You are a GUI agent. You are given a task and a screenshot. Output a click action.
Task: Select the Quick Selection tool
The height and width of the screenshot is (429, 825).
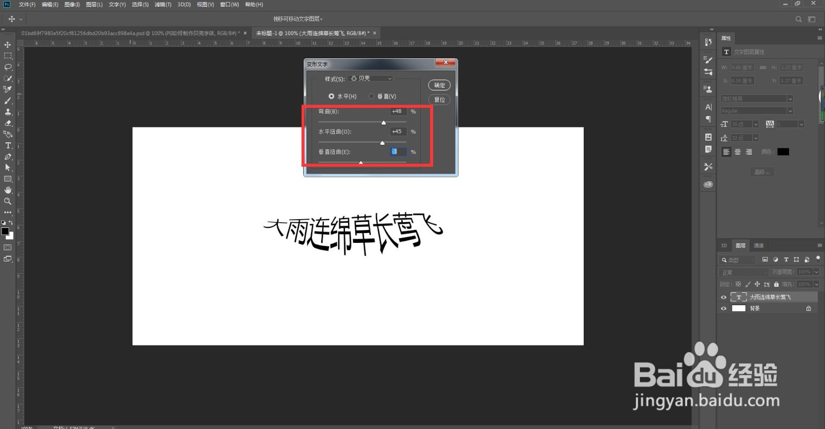click(8, 78)
